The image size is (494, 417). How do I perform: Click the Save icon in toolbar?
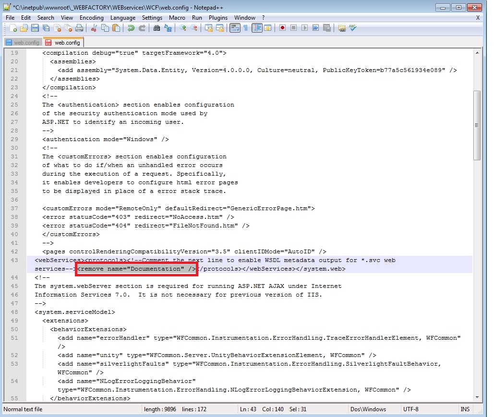point(34,28)
